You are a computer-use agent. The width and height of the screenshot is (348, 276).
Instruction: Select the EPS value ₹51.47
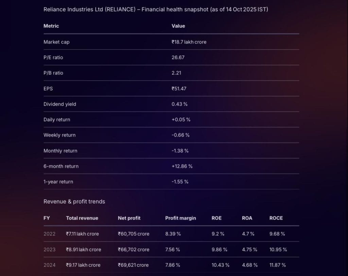pyautogui.click(x=179, y=89)
